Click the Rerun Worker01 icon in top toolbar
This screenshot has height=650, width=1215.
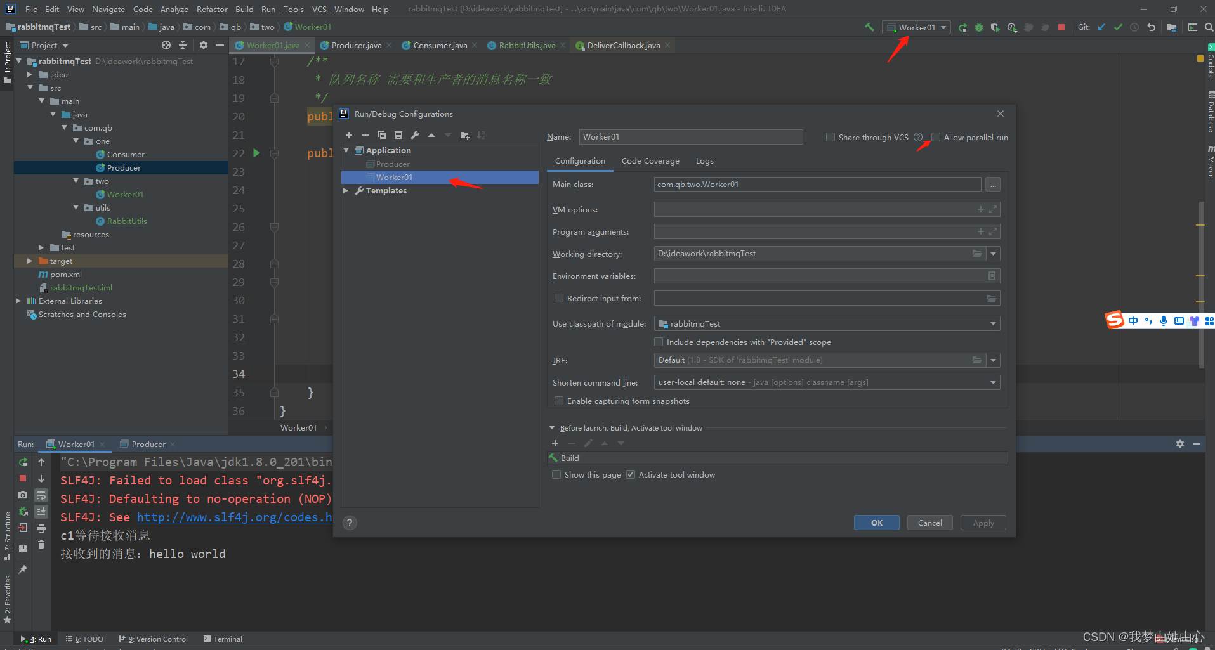click(x=963, y=27)
